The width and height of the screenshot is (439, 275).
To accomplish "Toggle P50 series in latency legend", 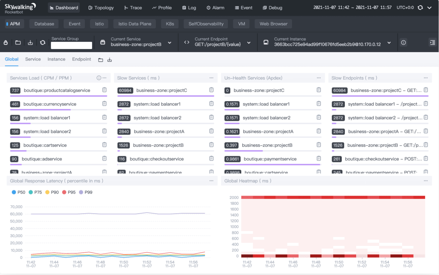I will point(18,192).
